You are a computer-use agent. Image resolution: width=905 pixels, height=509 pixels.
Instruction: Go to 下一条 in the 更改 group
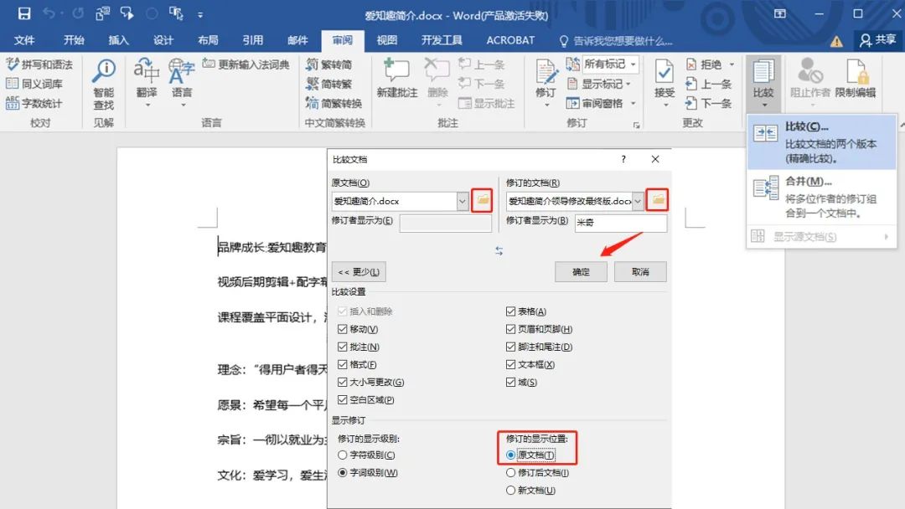709,103
